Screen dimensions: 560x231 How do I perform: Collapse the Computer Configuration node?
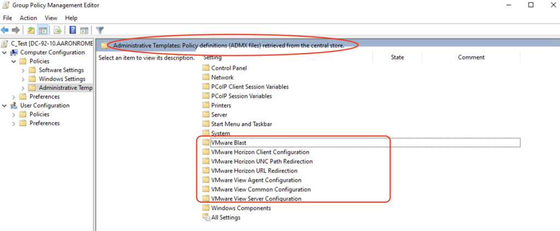pos(4,52)
